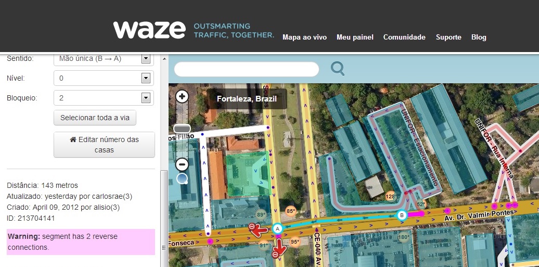Viewport: 539px width, 267px height.
Task: Zoom out with the minus button
Action: [x=182, y=164]
